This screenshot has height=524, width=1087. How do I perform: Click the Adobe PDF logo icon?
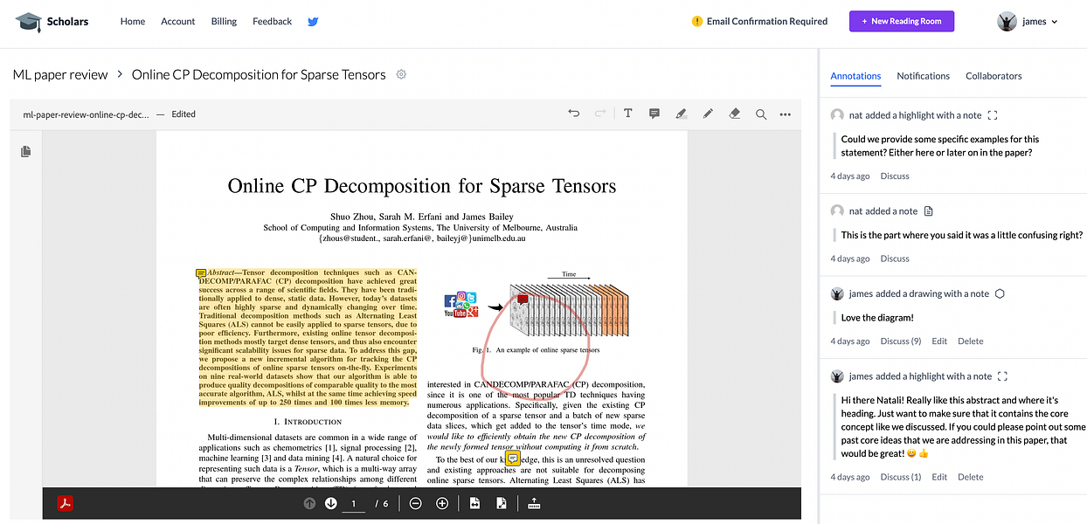(65, 503)
